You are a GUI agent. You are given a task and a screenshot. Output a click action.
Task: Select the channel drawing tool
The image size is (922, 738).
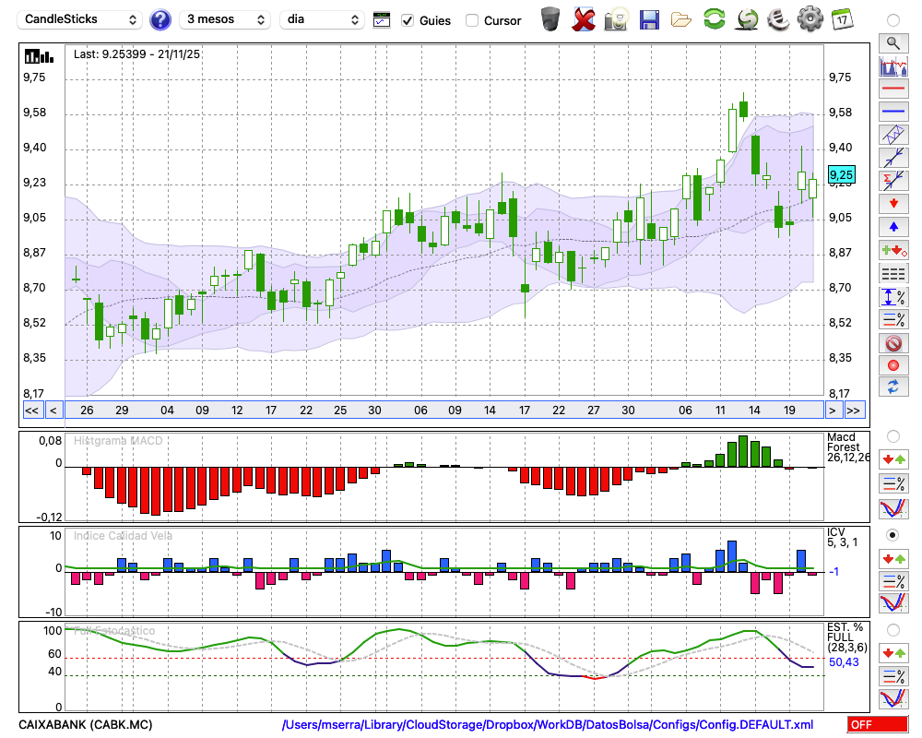[893, 135]
